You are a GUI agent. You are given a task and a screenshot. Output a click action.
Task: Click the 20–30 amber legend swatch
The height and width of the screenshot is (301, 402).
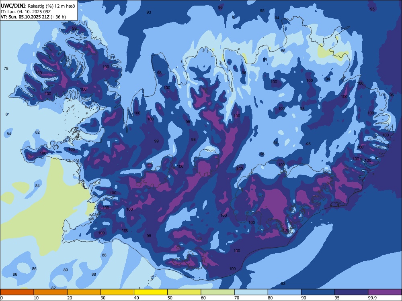point(84,292)
